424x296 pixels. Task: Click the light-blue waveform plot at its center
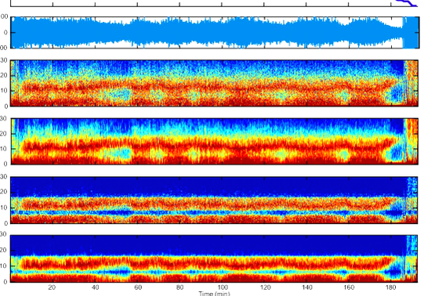click(x=215, y=32)
